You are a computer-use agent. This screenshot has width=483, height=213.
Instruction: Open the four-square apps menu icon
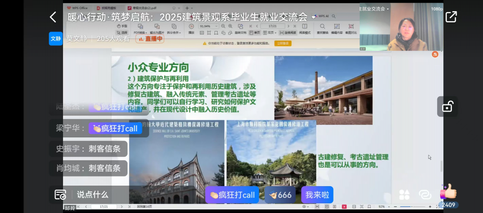tap(405, 195)
